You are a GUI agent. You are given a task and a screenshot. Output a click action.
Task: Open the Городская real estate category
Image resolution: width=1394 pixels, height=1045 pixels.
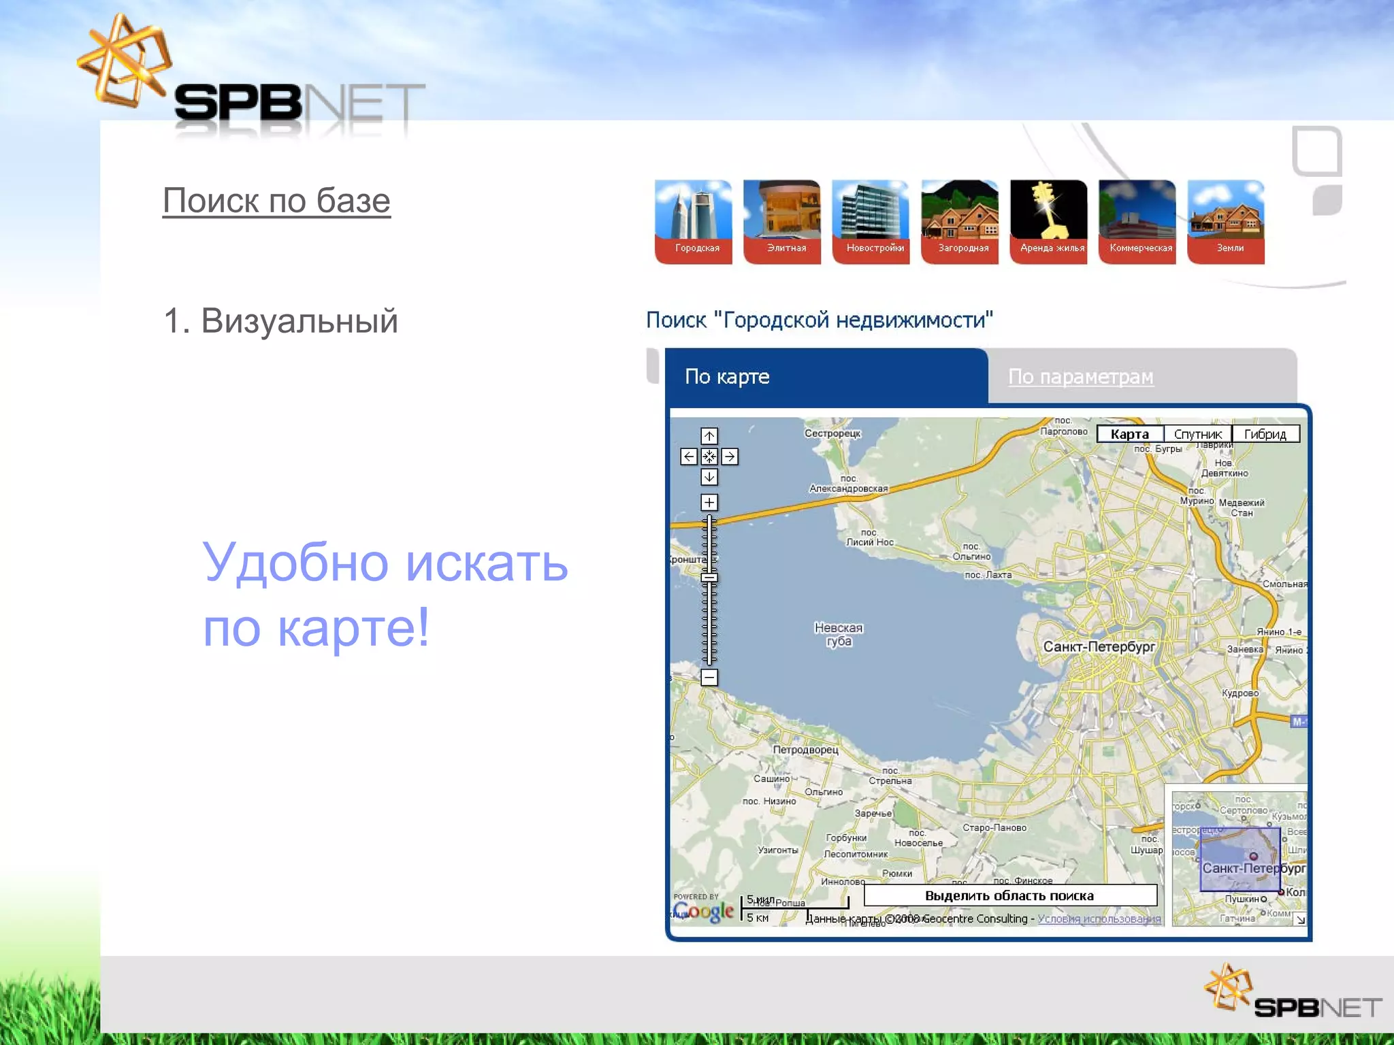tap(694, 222)
